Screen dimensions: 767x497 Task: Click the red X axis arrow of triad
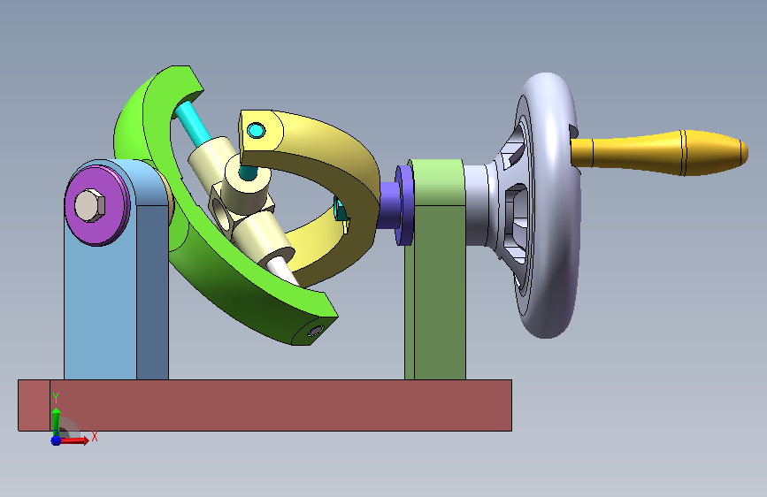[74, 440]
